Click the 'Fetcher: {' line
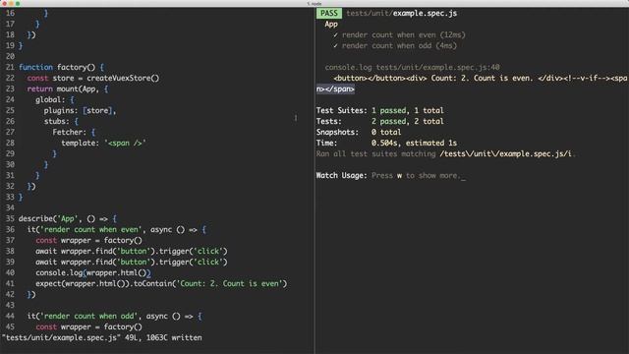 (x=74, y=132)
